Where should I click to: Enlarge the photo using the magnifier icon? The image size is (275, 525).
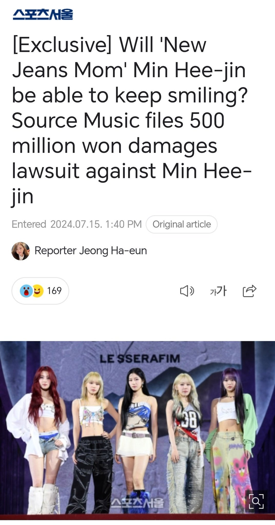pyautogui.click(x=256, y=501)
